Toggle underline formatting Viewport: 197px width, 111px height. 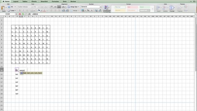tap(27, 10)
